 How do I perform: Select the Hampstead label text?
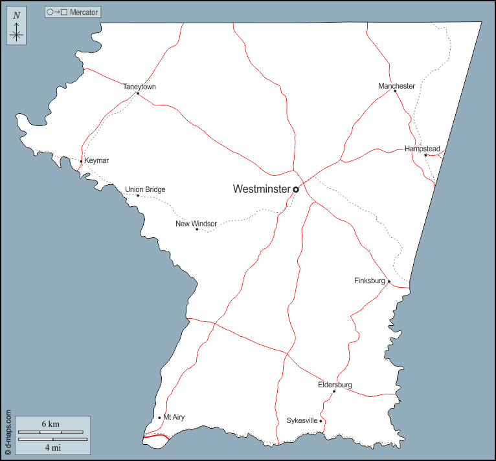[x=422, y=149]
